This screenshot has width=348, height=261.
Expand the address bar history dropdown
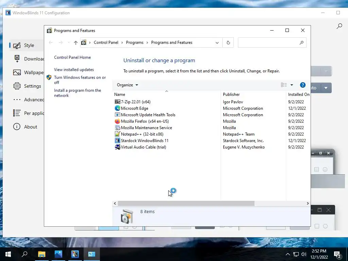point(217,42)
